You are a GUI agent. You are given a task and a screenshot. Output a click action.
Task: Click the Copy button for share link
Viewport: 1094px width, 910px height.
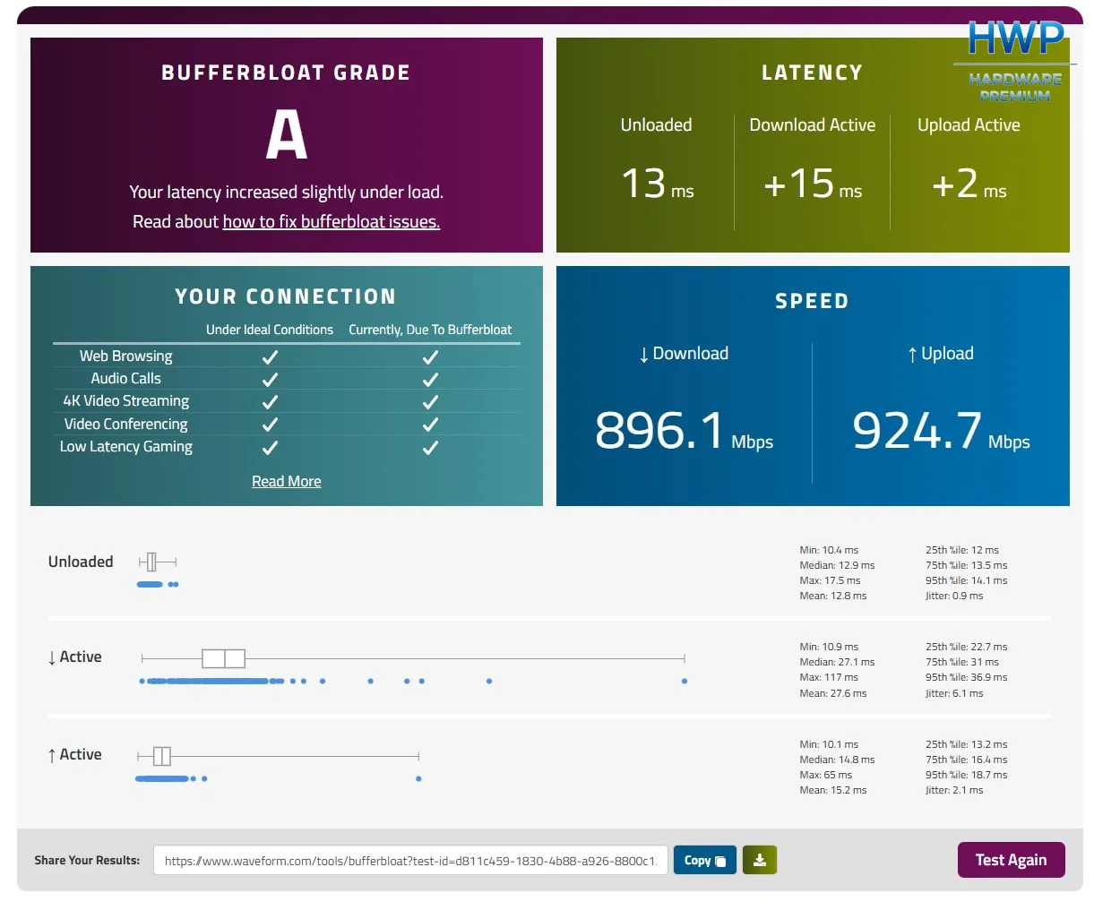pos(704,860)
